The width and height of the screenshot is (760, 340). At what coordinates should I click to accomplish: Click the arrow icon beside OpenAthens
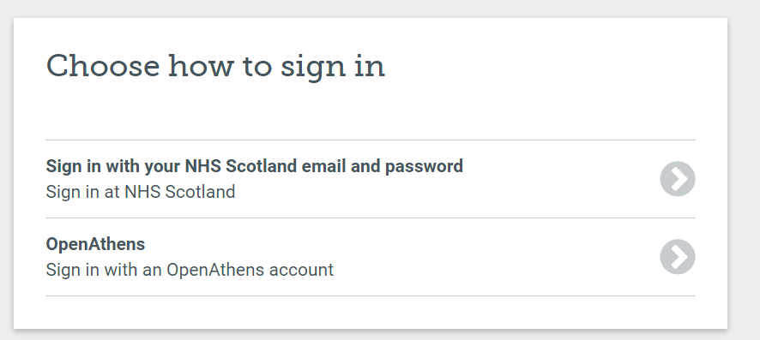(x=677, y=256)
